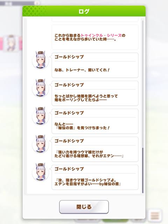Image resolution: width=168 pixels, height=224 pixels.
Task: Open the blurred menu icon at bottom right
Action: 155,216
